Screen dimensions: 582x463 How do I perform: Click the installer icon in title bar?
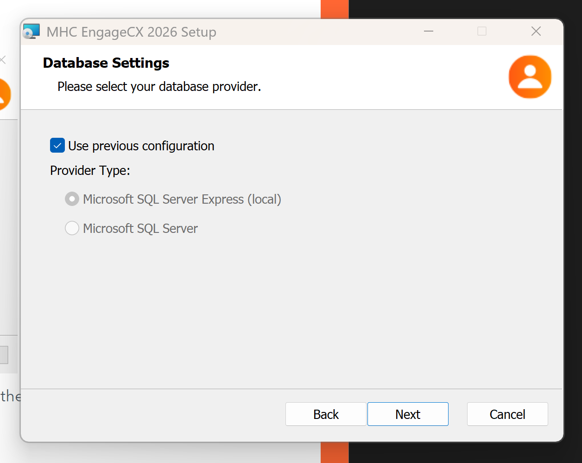(32, 32)
